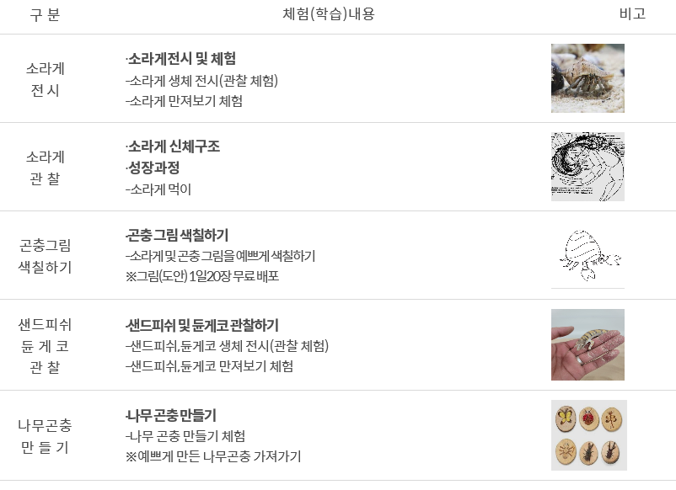Select the 소라게 전시 category cell
This screenshot has width=676, height=490.
tap(45, 79)
